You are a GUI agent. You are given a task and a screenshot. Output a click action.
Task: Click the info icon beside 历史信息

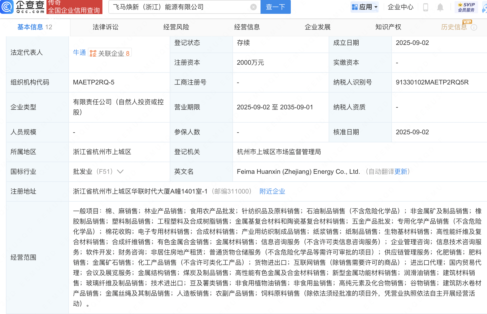tap(474, 27)
